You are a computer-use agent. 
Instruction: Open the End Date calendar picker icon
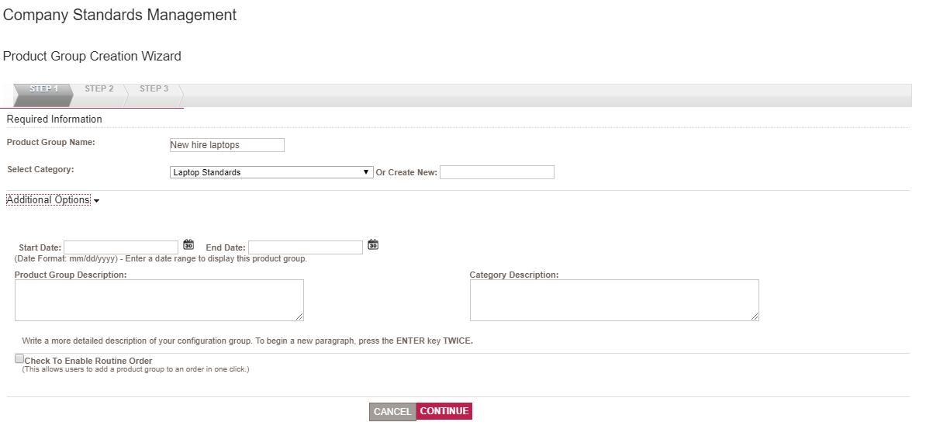[x=373, y=245]
